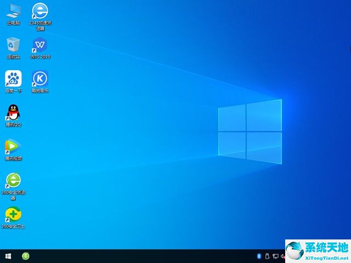Open the 腾讯QQ penguin shortcut
Viewport: 351px width, 263px height.
tap(13, 113)
